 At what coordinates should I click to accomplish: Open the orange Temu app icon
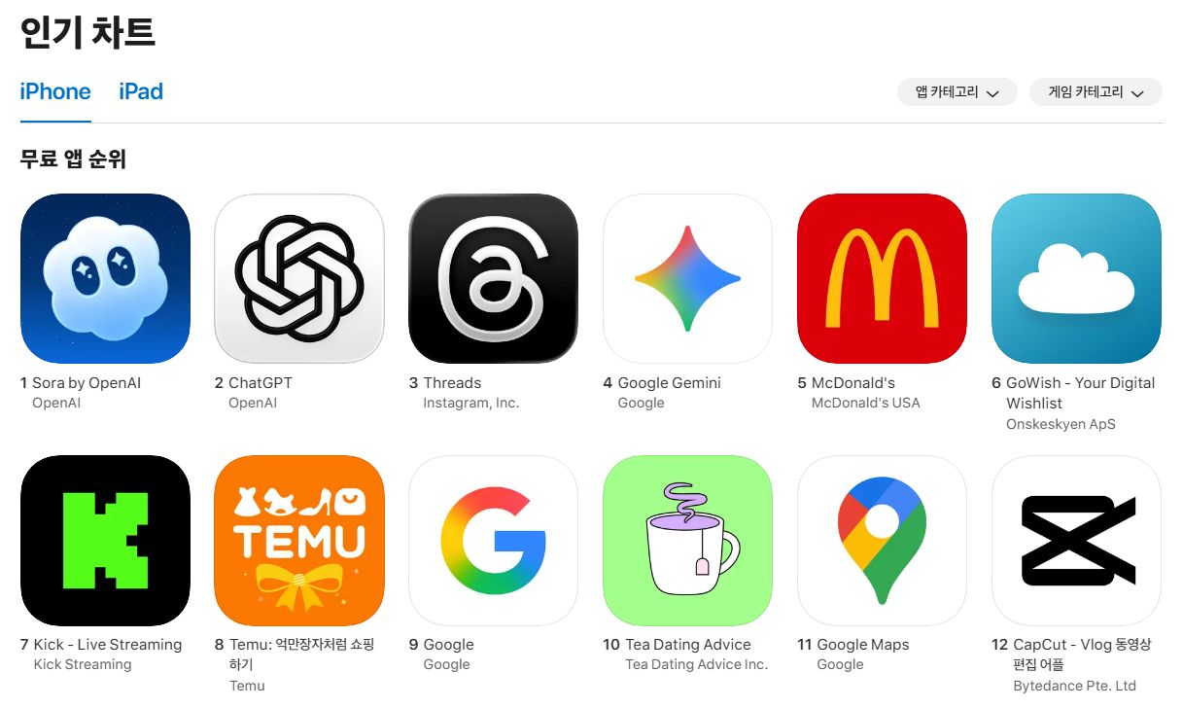[299, 540]
